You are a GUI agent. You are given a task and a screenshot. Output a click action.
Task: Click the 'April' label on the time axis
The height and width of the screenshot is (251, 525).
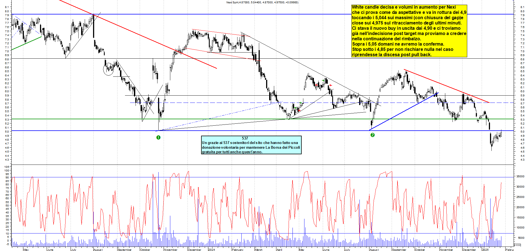pyautogui.click(x=279, y=250)
